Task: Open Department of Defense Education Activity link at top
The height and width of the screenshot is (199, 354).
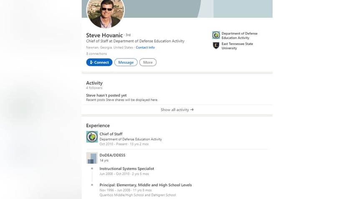Action: [239, 35]
